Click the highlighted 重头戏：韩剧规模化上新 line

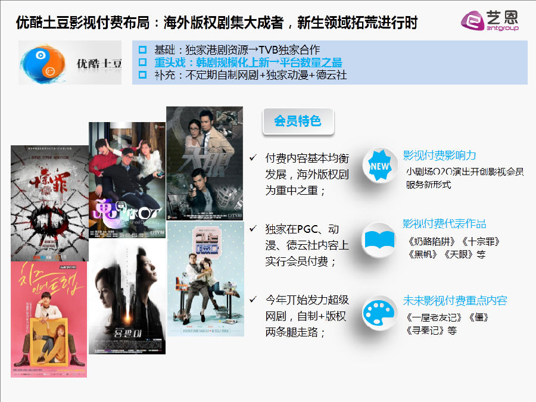pos(248,62)
